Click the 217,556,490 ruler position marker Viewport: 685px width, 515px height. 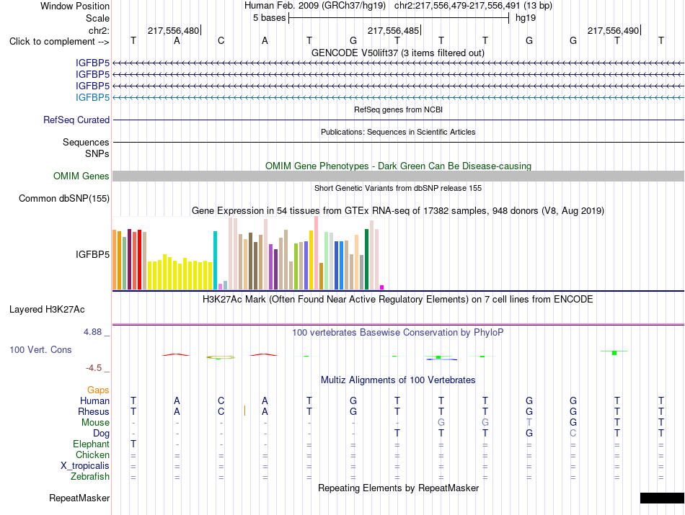(614, 30)
